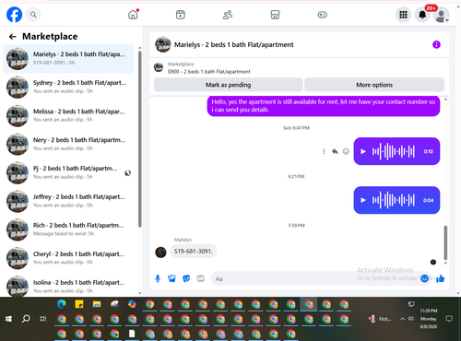The height and width of the screenshot is (341, 461).
Task: Open File Explorer from taskbar
Action: (x=97, y=304)
